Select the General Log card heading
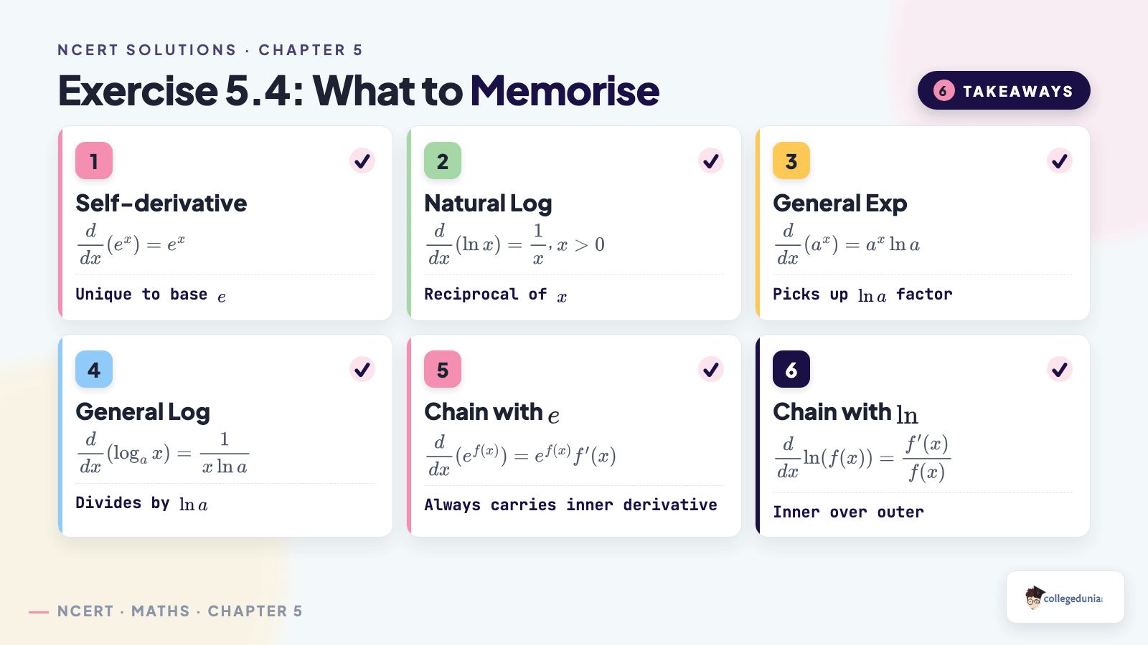 143,412
